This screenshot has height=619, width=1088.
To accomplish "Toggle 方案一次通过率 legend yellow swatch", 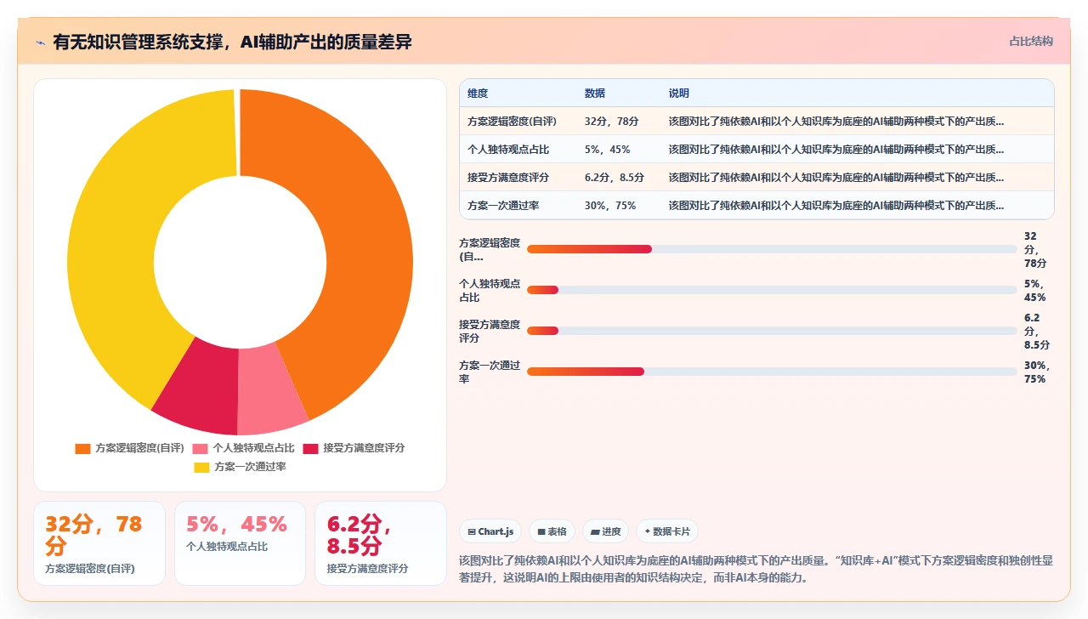I will click(x=201, y=467).
